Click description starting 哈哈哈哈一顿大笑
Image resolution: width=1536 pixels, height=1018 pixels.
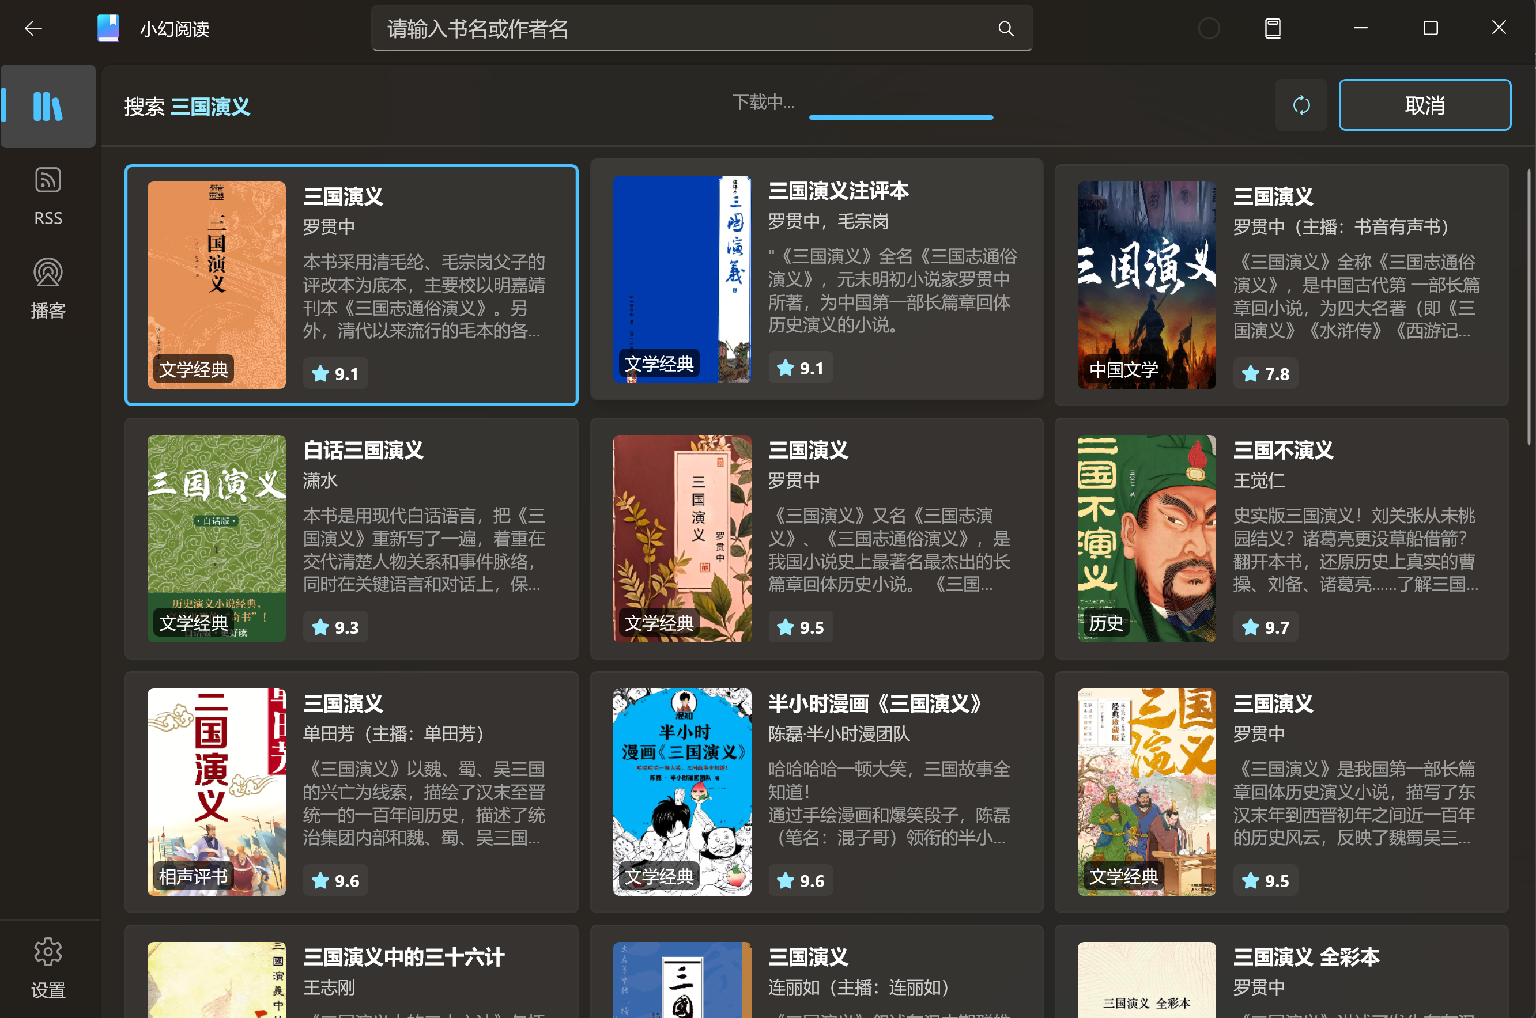tap(890, 804)
